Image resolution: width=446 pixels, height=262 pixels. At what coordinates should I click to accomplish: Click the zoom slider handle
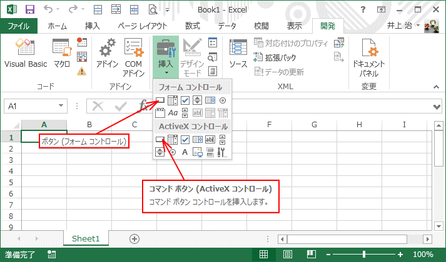(x=364, y=255)
